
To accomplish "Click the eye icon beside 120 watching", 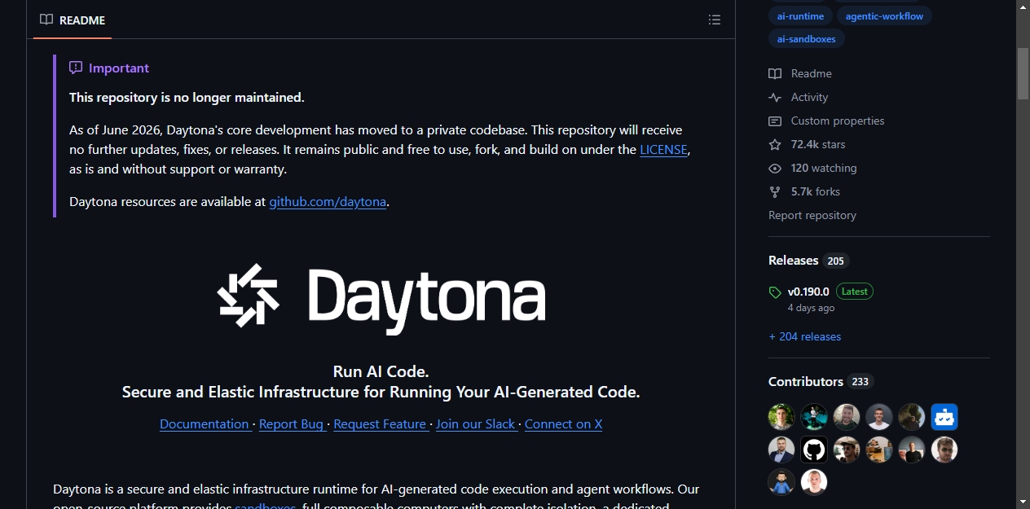I will [x=775, y=169].
